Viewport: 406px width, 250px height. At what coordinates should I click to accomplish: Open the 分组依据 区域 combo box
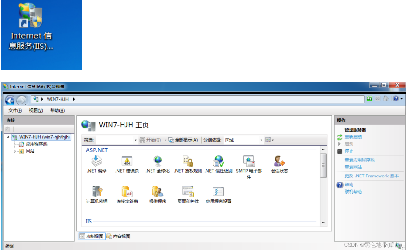(x=243, y=140)
